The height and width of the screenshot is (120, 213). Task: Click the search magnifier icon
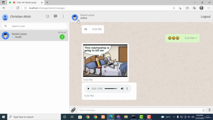click(5, 26)
